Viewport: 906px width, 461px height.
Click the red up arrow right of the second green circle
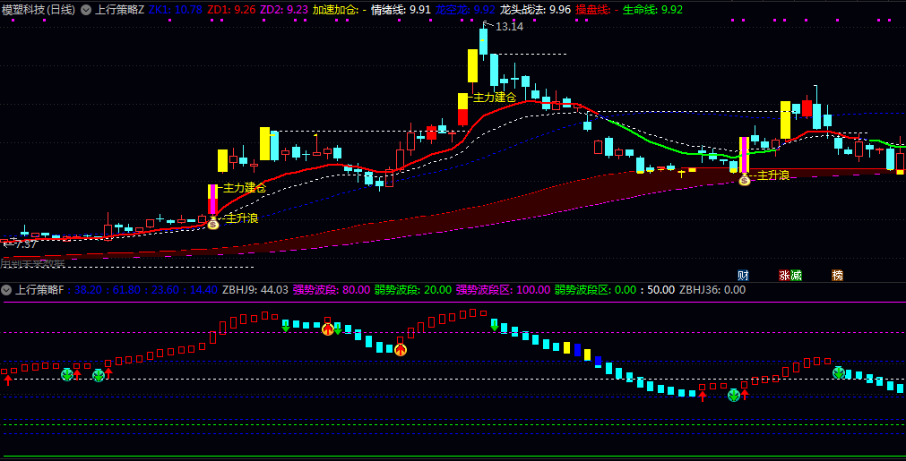108,373
